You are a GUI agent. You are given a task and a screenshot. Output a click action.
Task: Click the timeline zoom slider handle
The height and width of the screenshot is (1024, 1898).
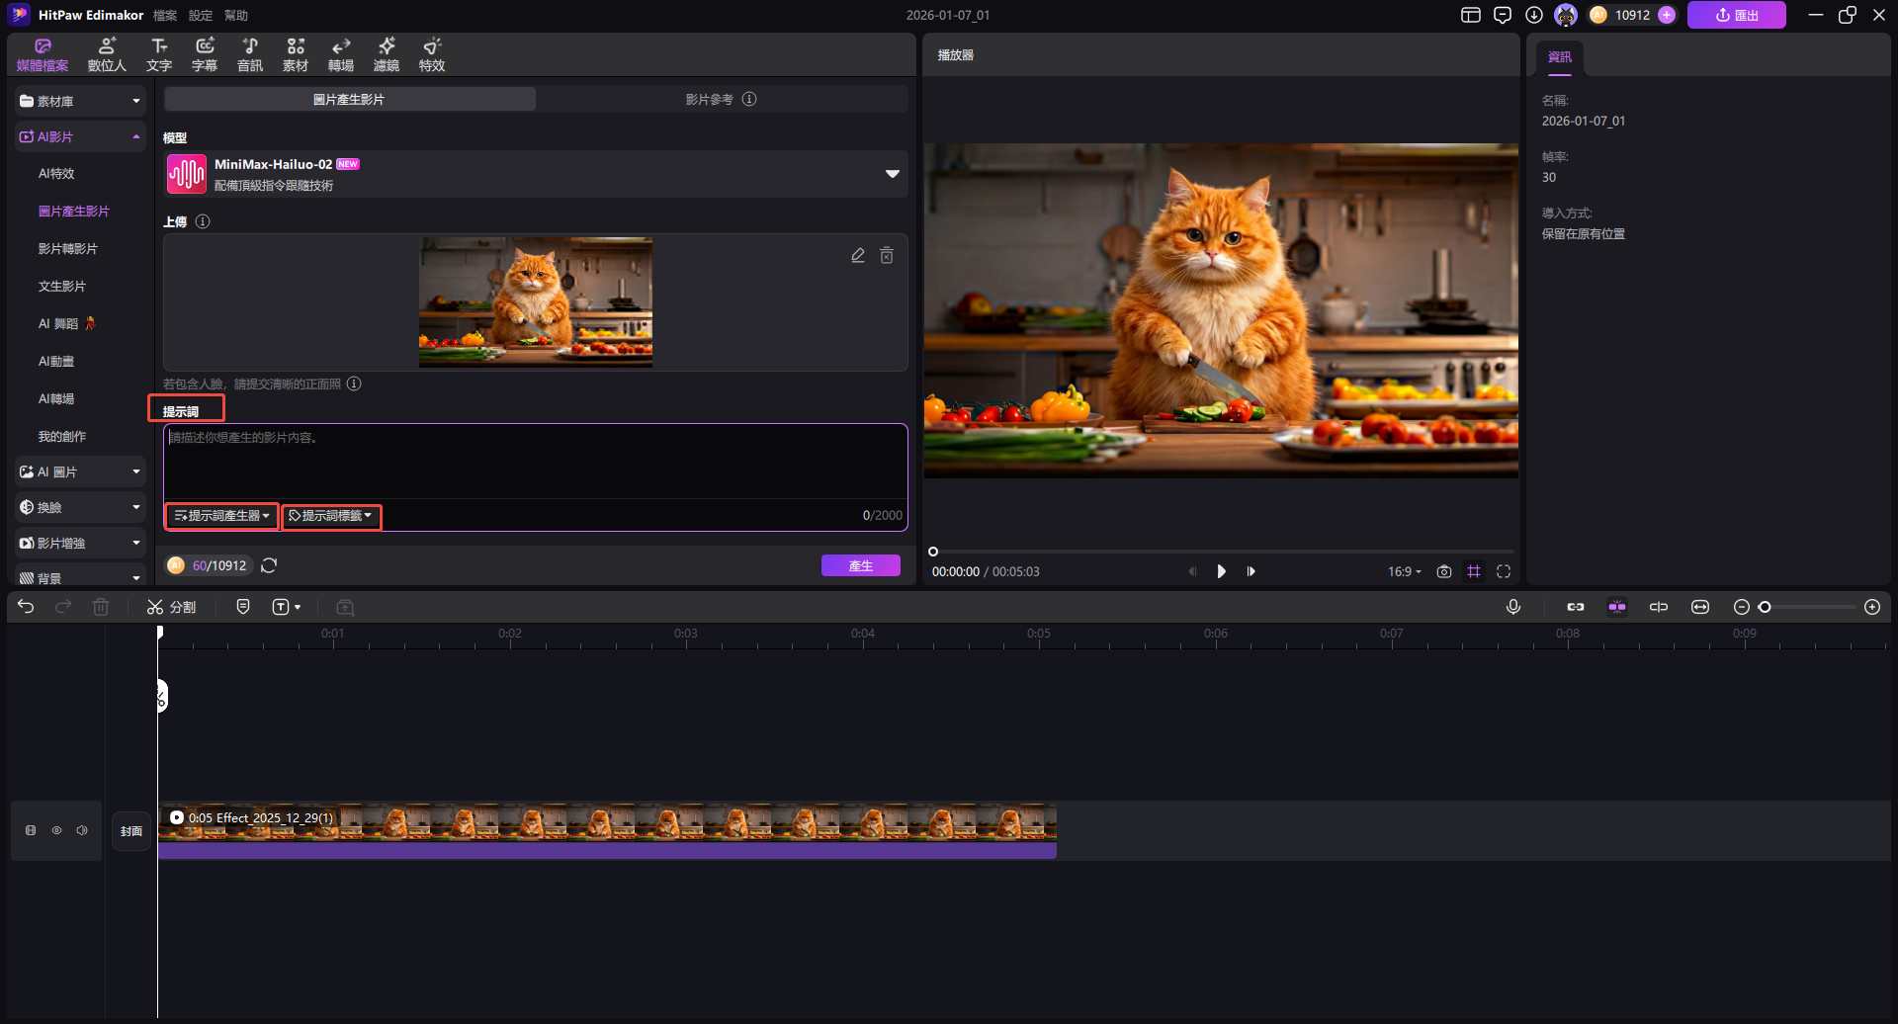[1765, 607]
